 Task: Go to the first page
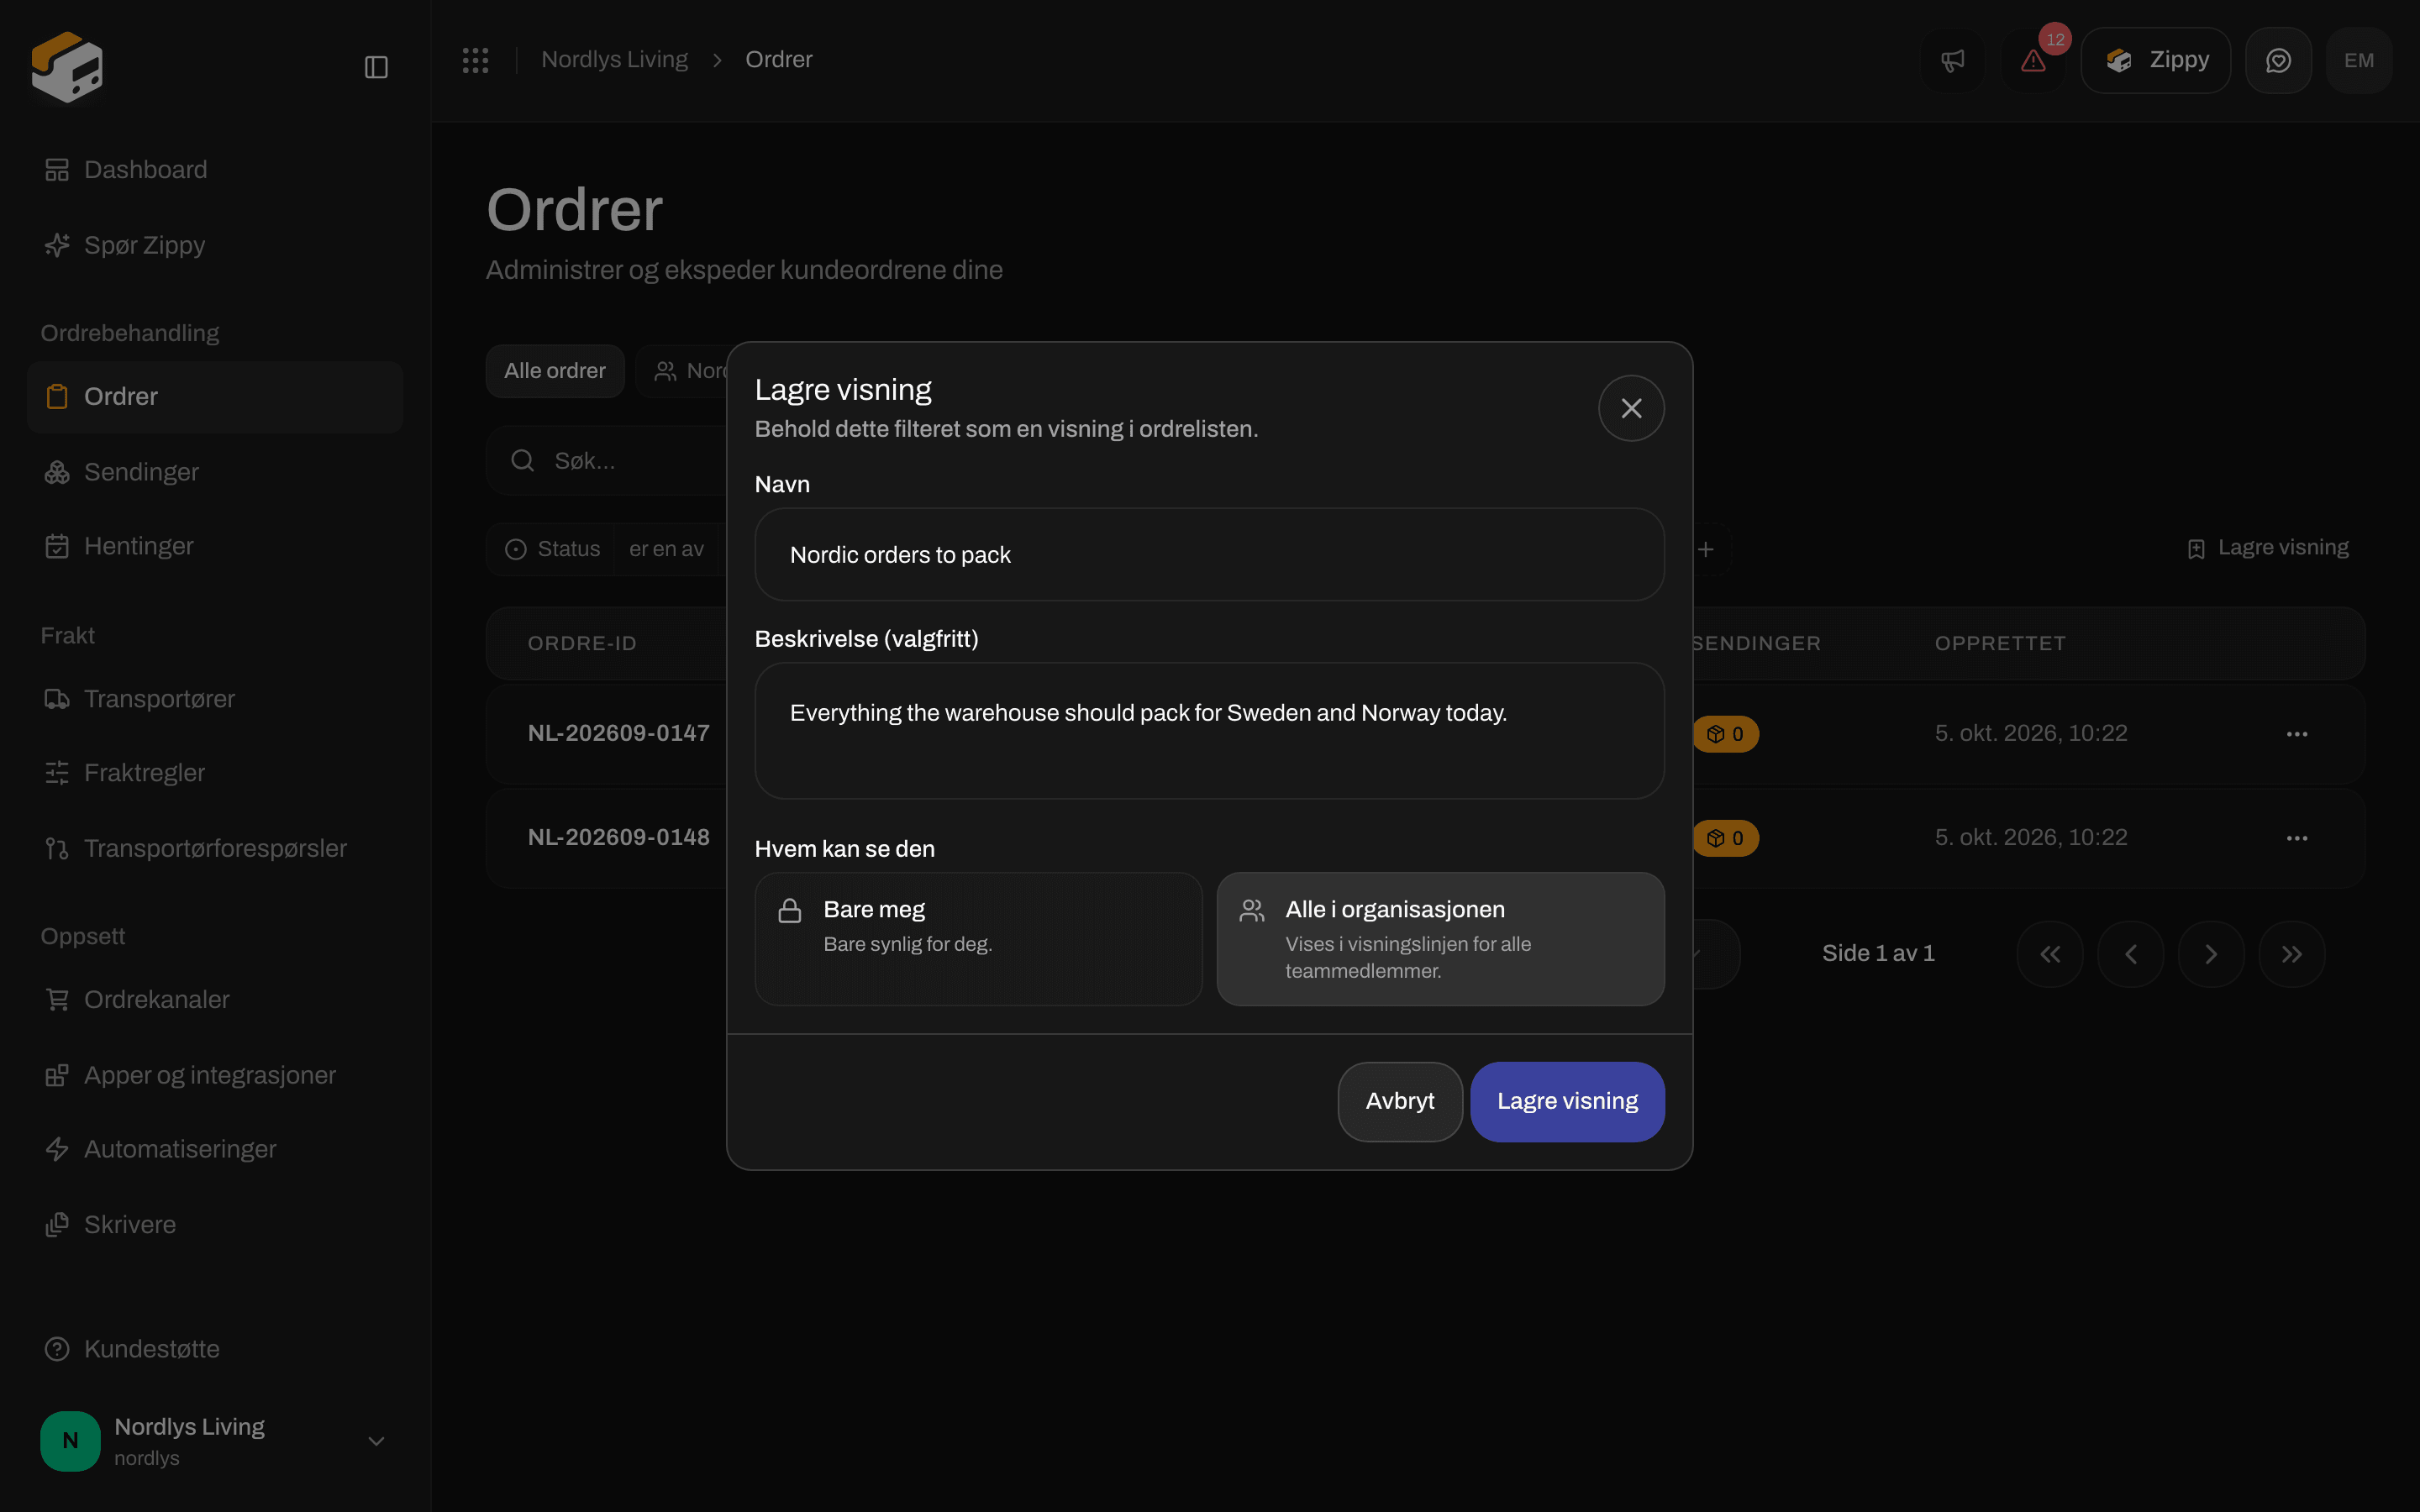click(2050, 954)
